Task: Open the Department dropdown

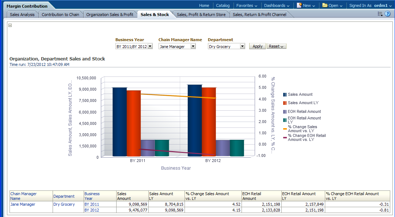Action: (x=242, y=46)
